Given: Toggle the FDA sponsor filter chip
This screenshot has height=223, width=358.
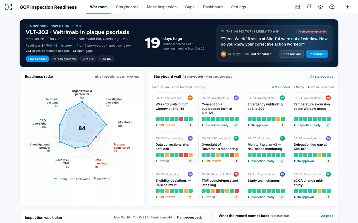Looking at the screenshot, I should (x=38, y=59).
